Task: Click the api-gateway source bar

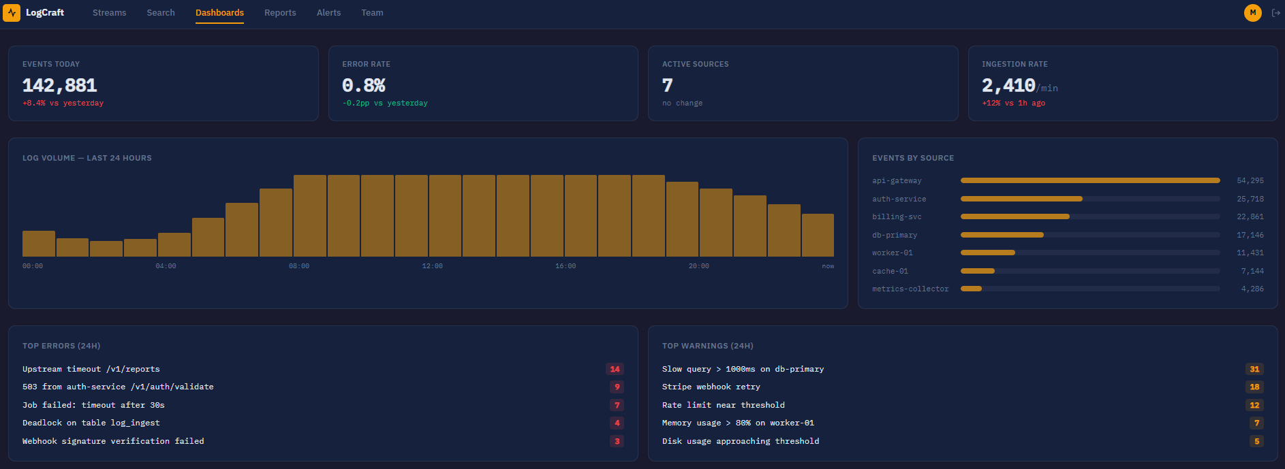Action: pos(1090,180)
